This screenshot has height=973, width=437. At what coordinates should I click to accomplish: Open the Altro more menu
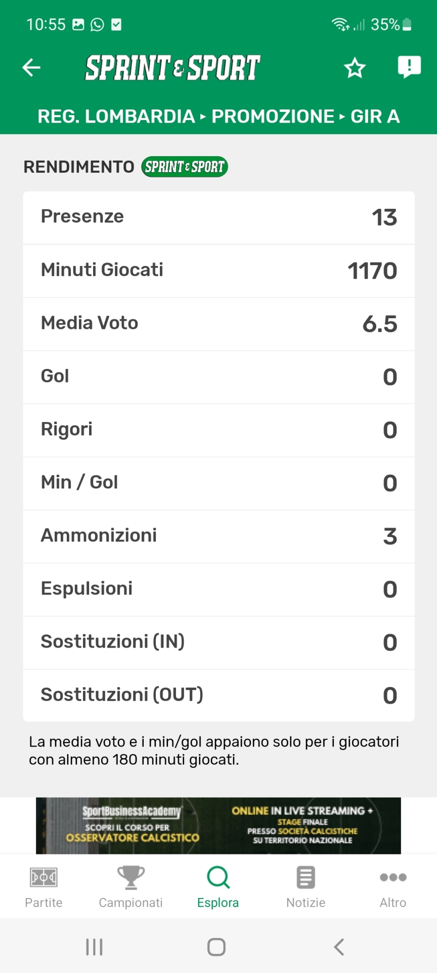393,886
